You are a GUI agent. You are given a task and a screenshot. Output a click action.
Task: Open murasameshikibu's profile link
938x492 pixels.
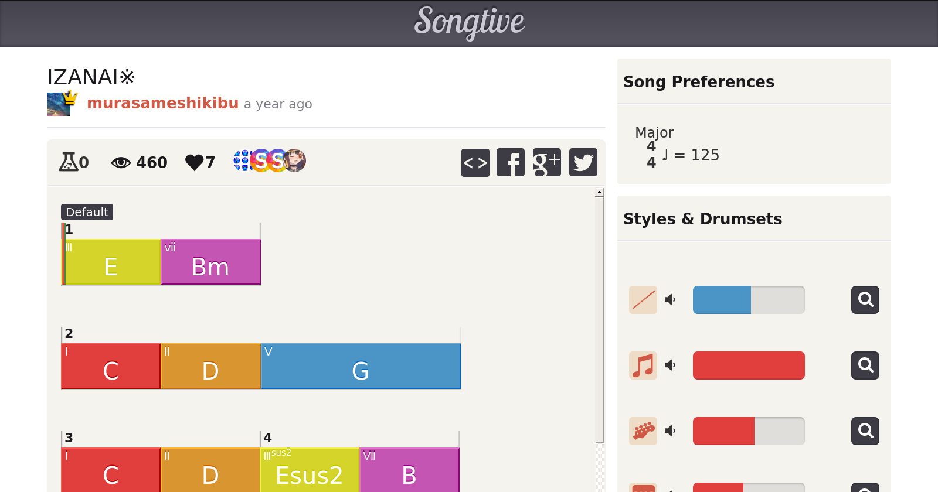pos(162,103)
